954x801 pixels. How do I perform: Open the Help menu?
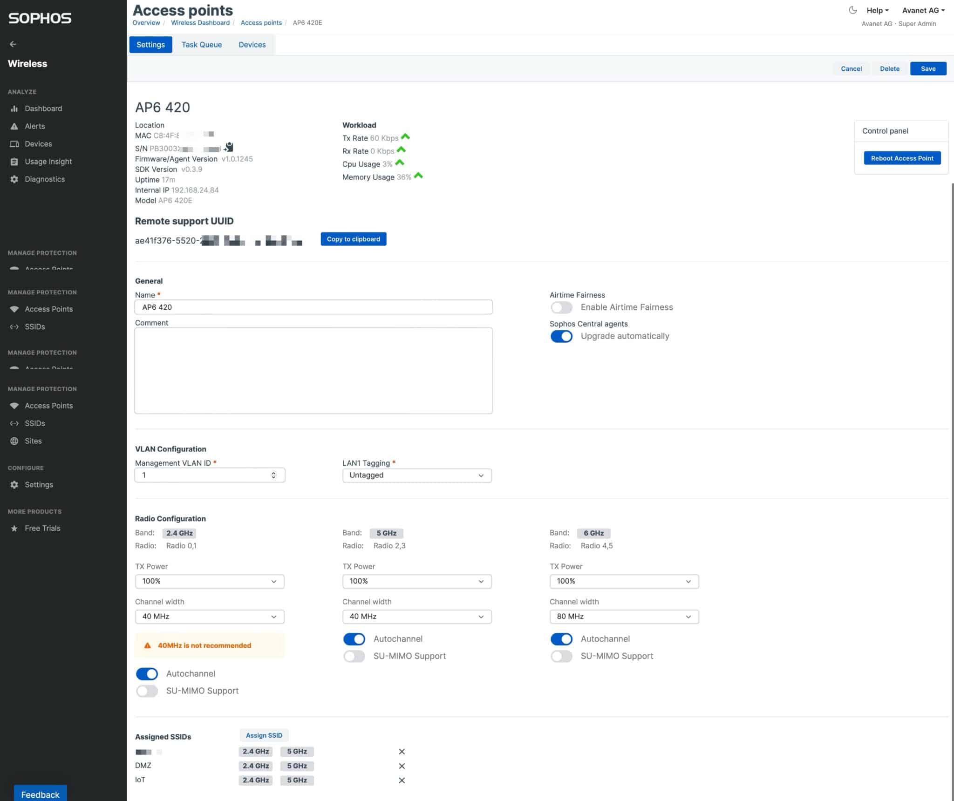pyautogui.click(x=876, y=10)
